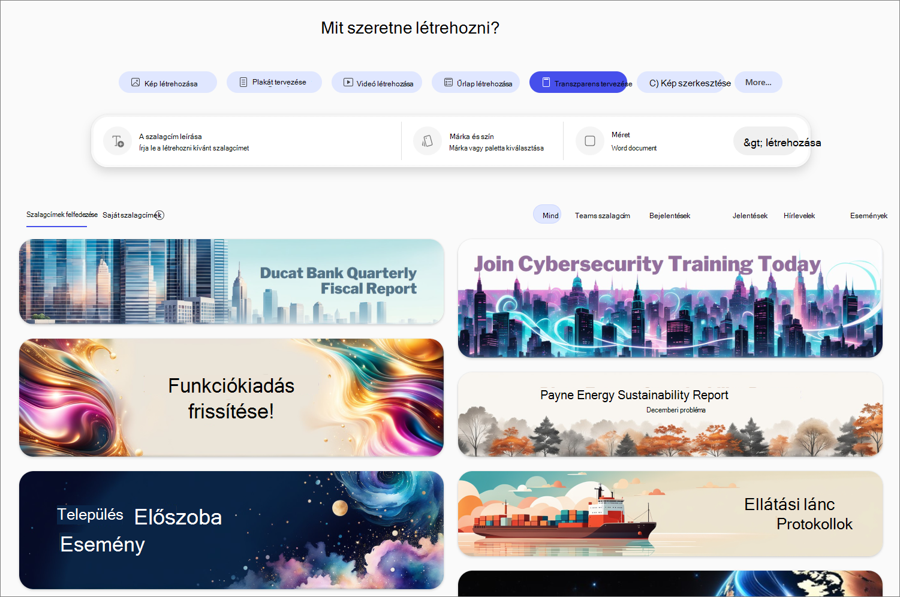Select Videó létrehozása

pyautogui.click(x=377, y=82)
